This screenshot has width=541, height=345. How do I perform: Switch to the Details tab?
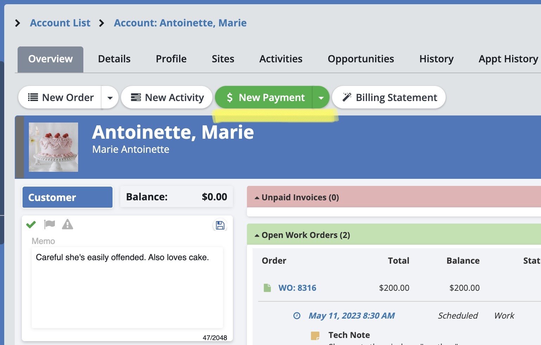click(x=114, y=59)
